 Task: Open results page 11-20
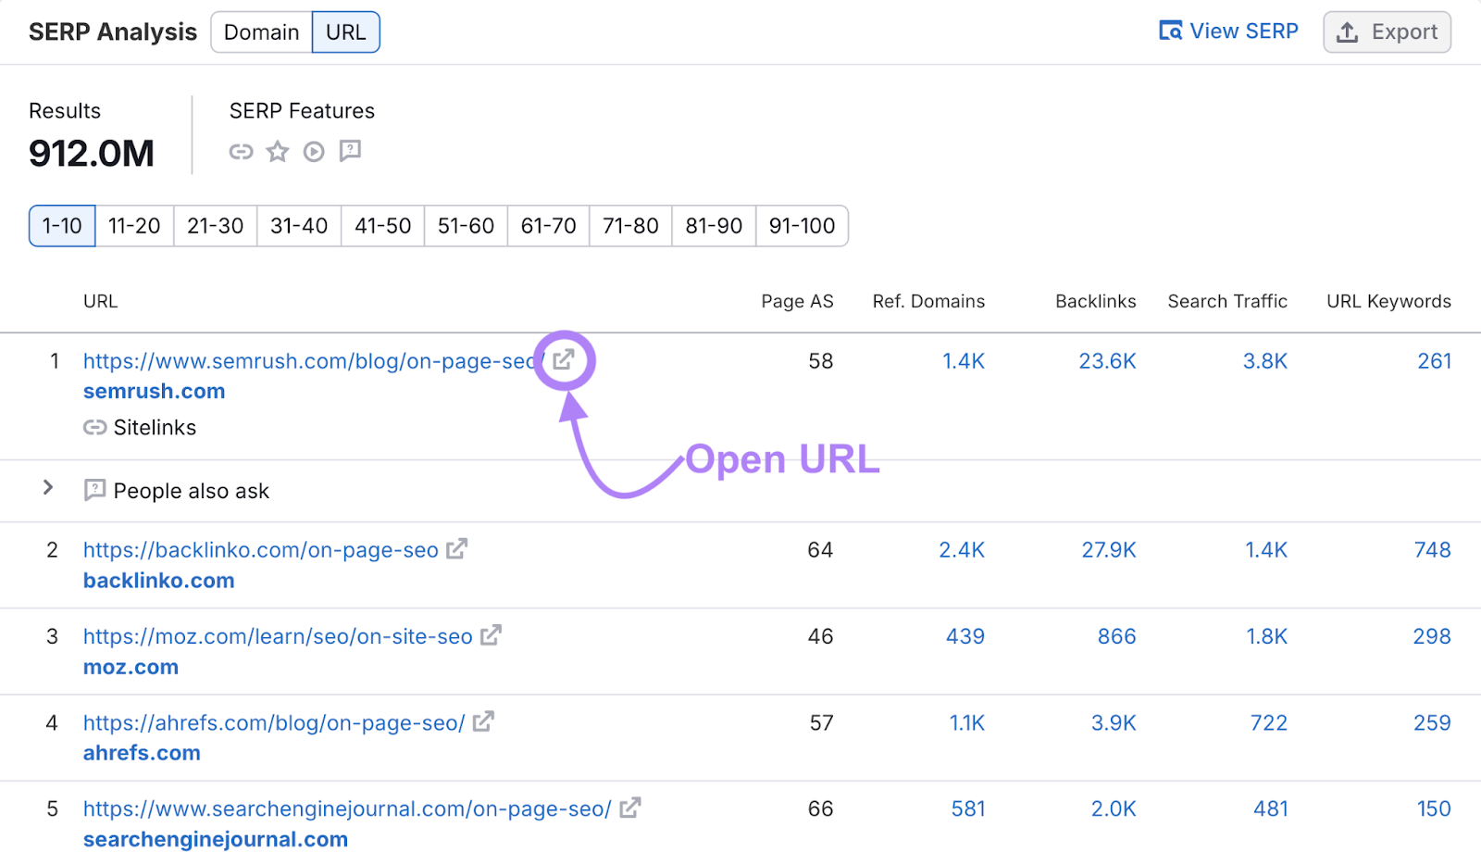(133, 225)
